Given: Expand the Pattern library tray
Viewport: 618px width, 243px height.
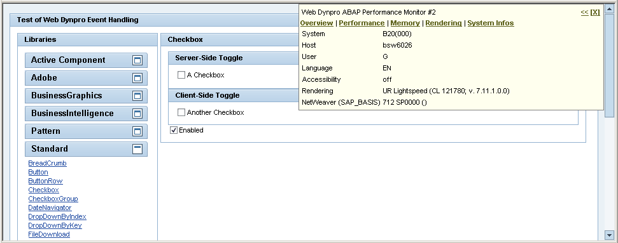Looking at the screenshot, I should 137,131.
